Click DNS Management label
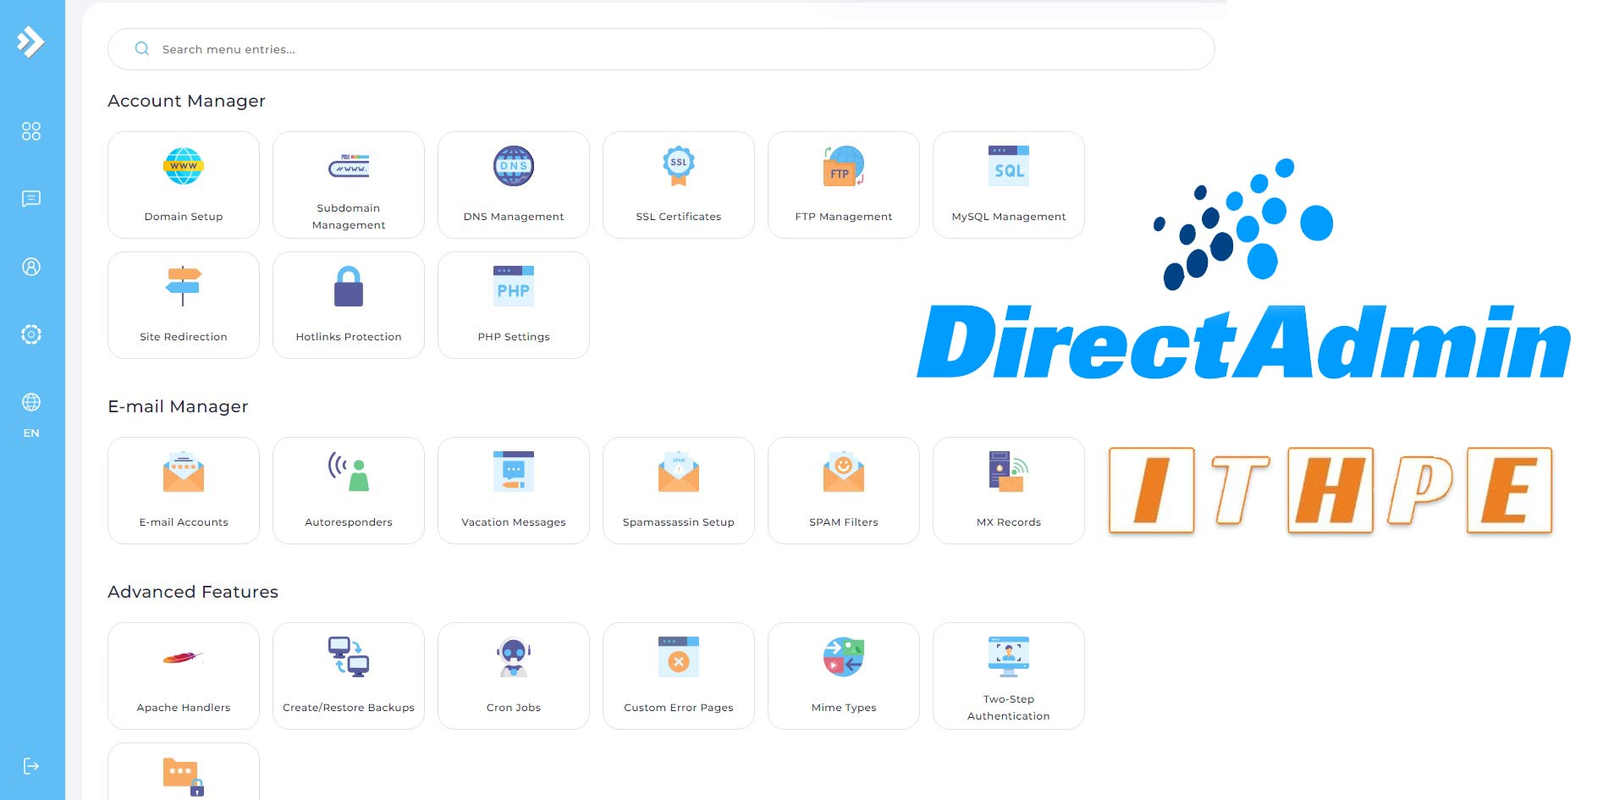Image resolution: width=1614 pixels, height=800 pixels. click(514, 217)
